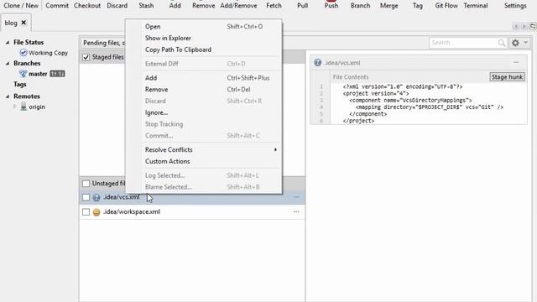The width and height of the screenshot is (537, 302).
Task: Click the Checkout toolbar button
Action: (87, 6)
